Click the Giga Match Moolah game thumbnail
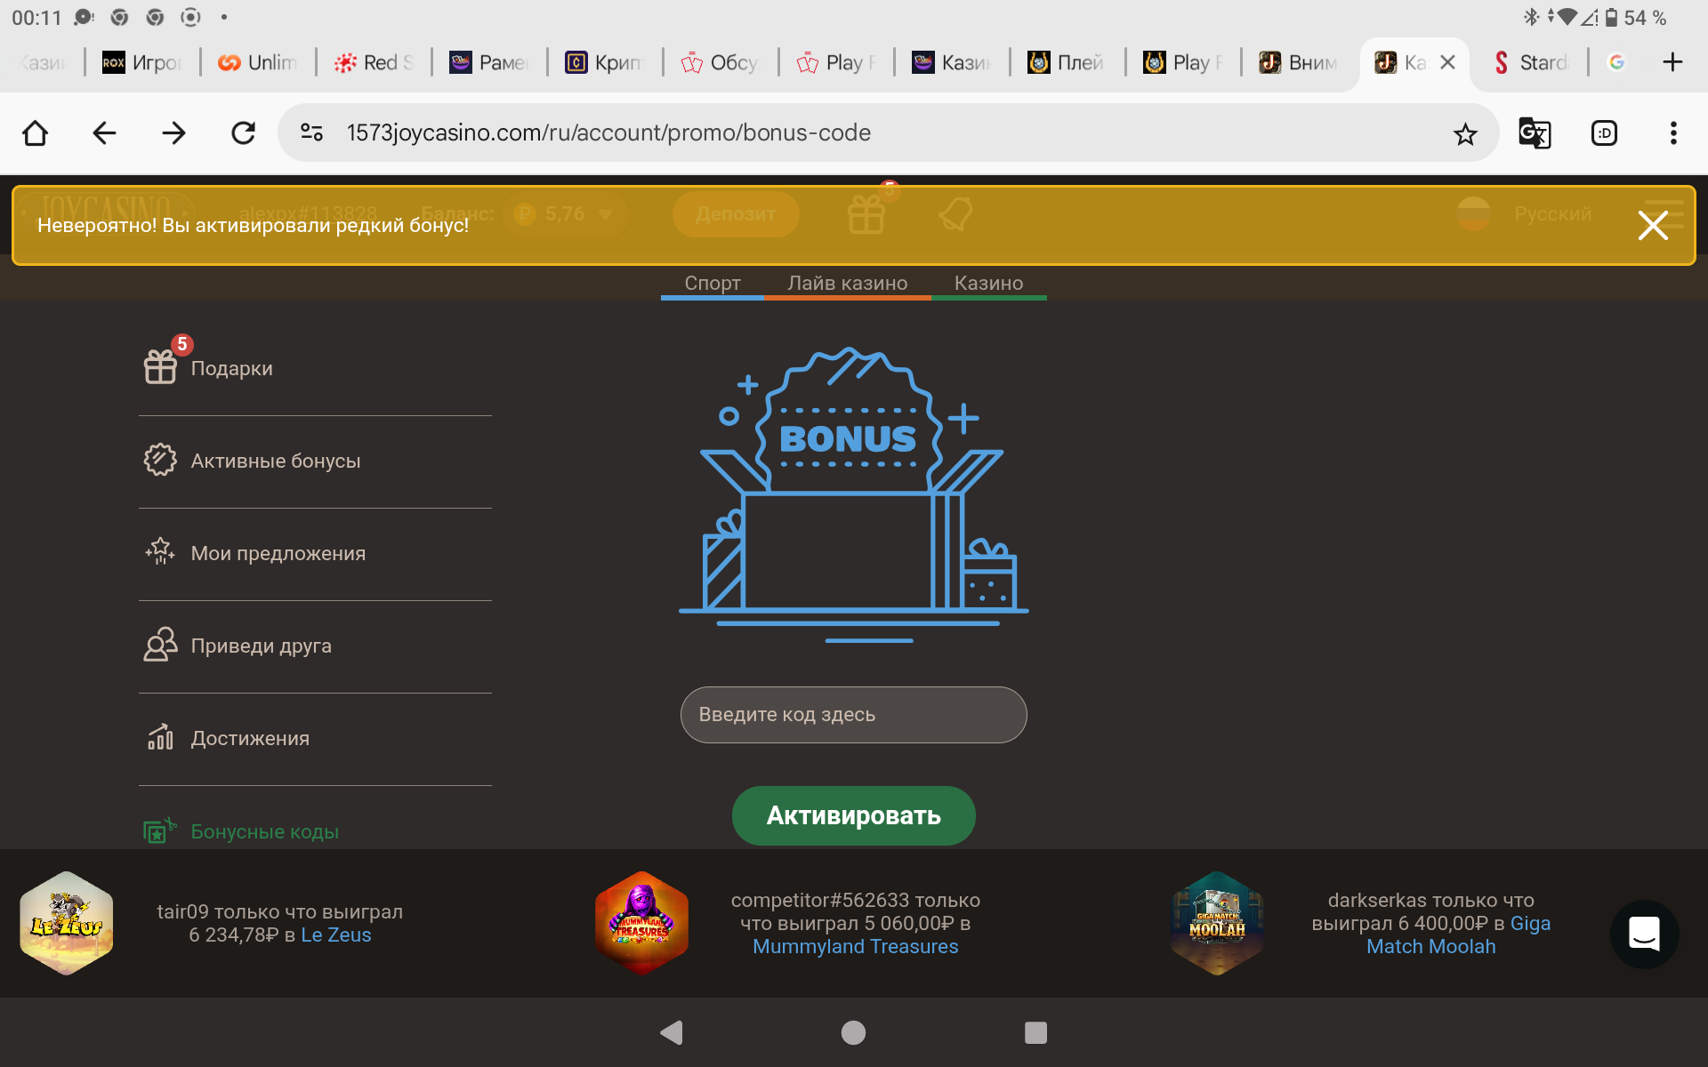The image size is (1708, 1067). point(1216,923)
